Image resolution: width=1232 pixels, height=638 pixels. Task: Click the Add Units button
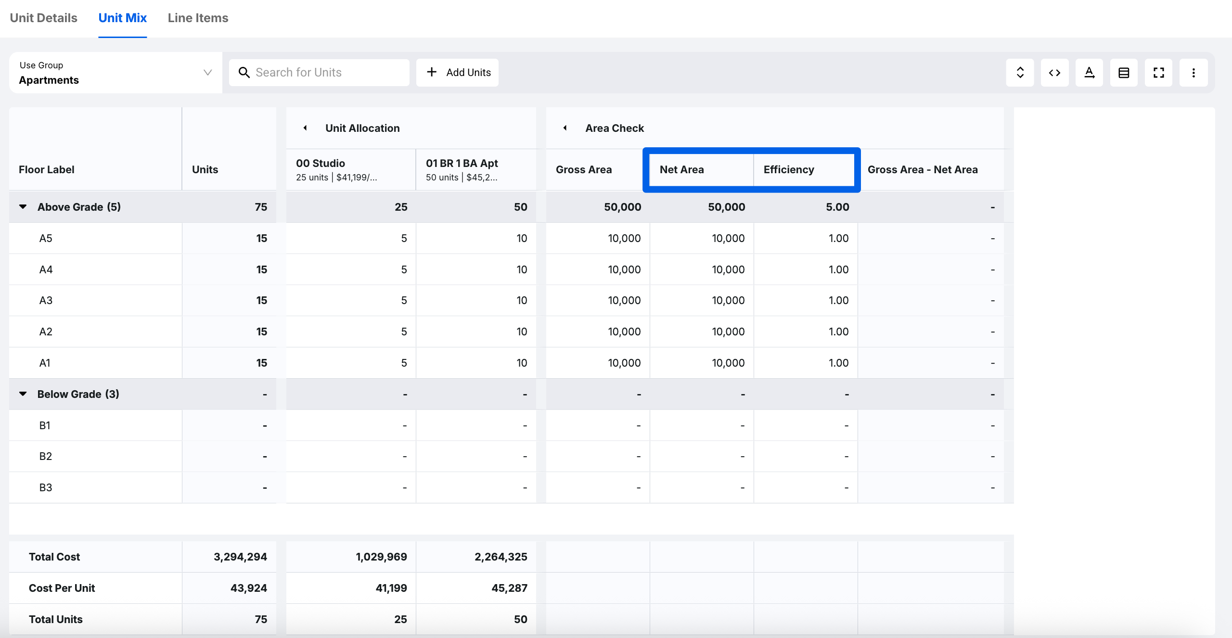457,73
